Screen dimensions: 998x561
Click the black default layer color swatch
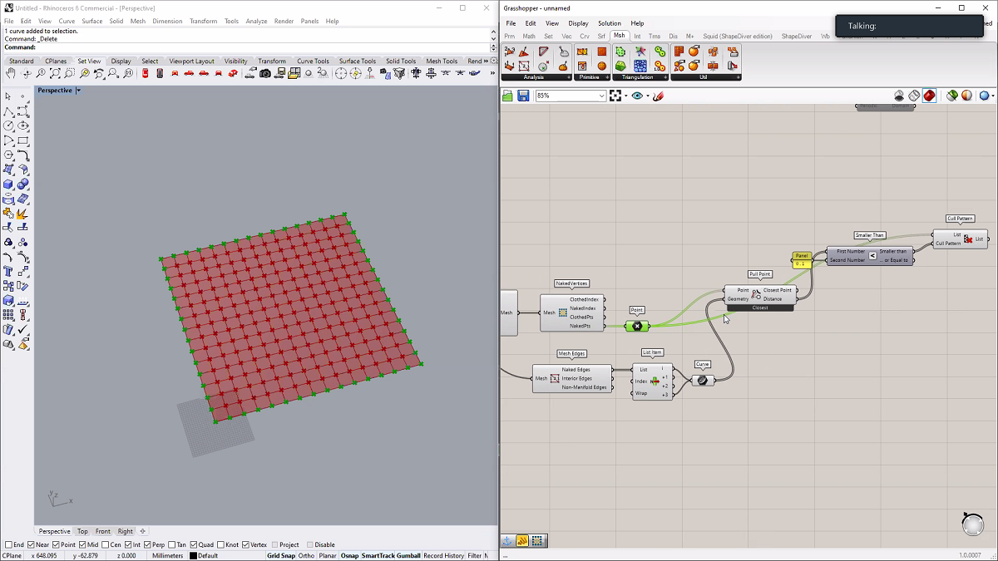(x=193, y=555)
